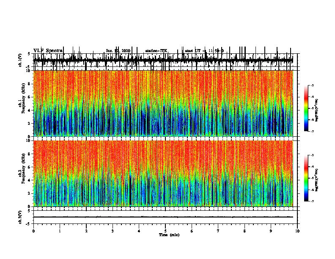The height and width of the screenshot is (259, 335).
Task: Select the start UT time label
Action: (x=204, y=51)
